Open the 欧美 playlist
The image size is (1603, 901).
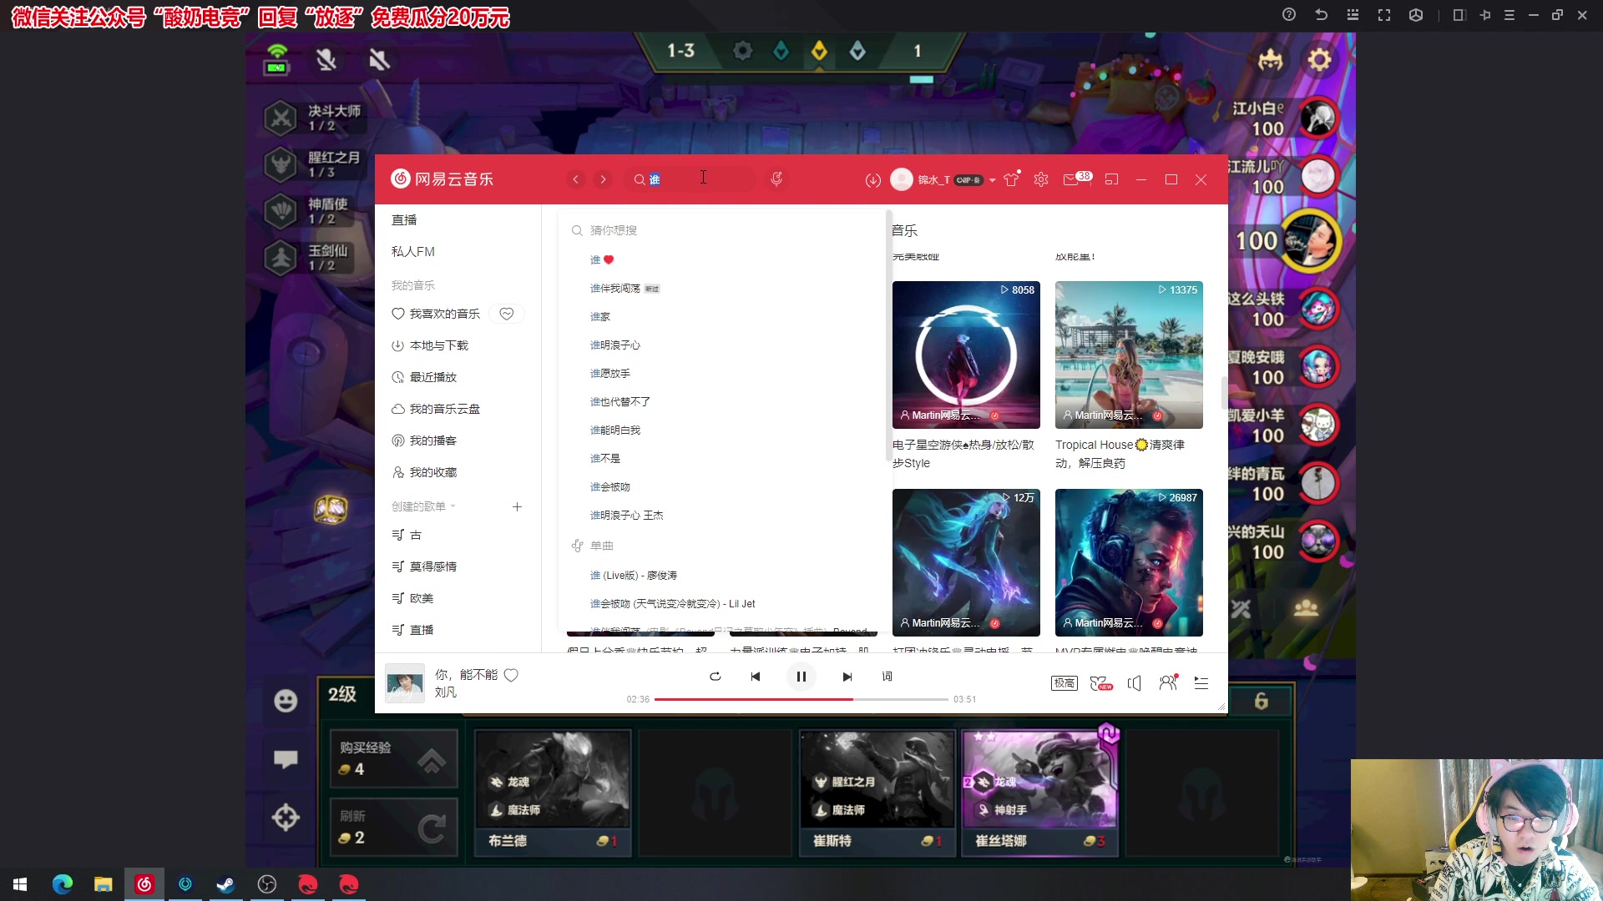412,598
